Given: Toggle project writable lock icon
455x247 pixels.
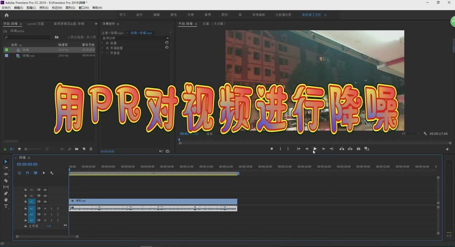Looking at the screenshot, I should (x=5, y=149).
